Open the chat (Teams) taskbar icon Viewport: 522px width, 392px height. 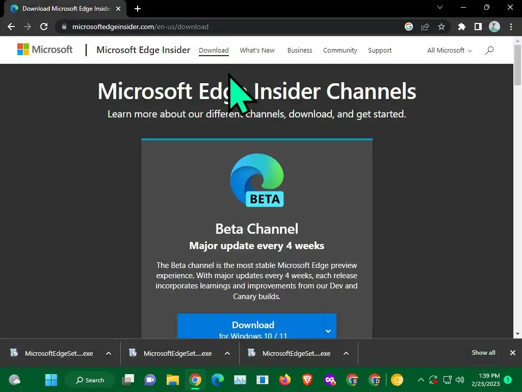[x=150, y=380]
